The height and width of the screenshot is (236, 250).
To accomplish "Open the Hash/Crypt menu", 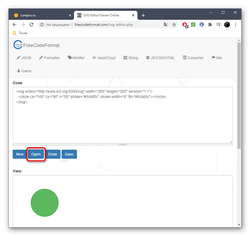I will 104,58.
